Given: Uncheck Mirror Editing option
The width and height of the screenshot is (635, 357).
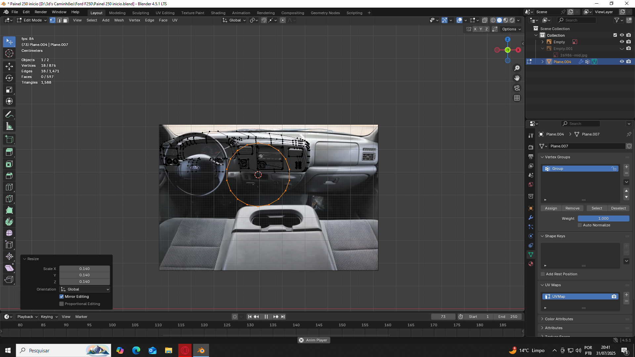Looking at the screenshot, I should point(62,297).
